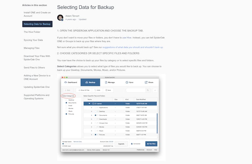Expand the Groups Hive folder row
The width and height of the screenshot is (252, 164).
[92, 123]
